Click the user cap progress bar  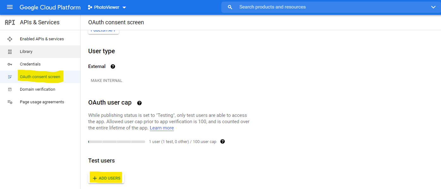pyautogui.click(x=116, y=141)
